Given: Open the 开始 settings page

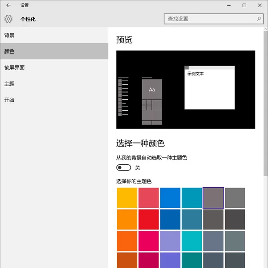Looking at the screenshot, I should (x=54, y=100).
